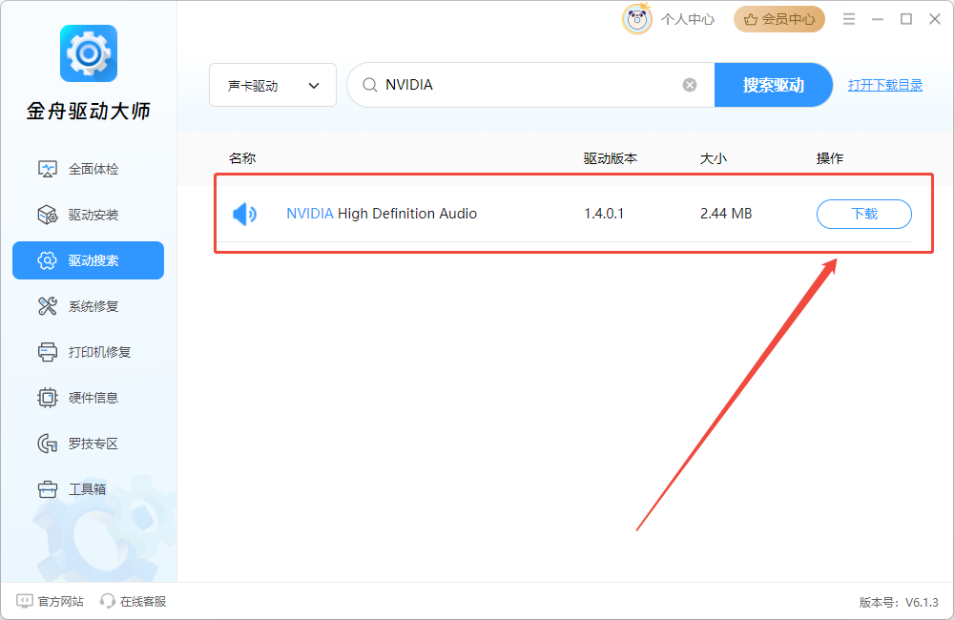Image resolution: width=954 pixels, height=620 pixels.
Task: Click the 名称 column header
Action: coord(242,158)
